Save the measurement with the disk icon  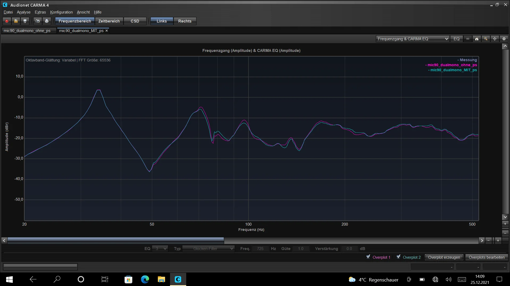(x=25, y=21)
